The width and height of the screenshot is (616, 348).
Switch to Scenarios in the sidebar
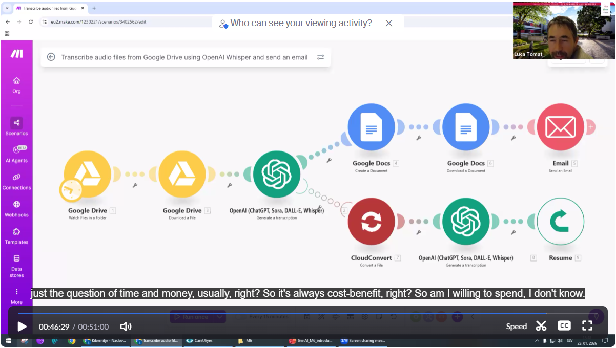[16, 126]
